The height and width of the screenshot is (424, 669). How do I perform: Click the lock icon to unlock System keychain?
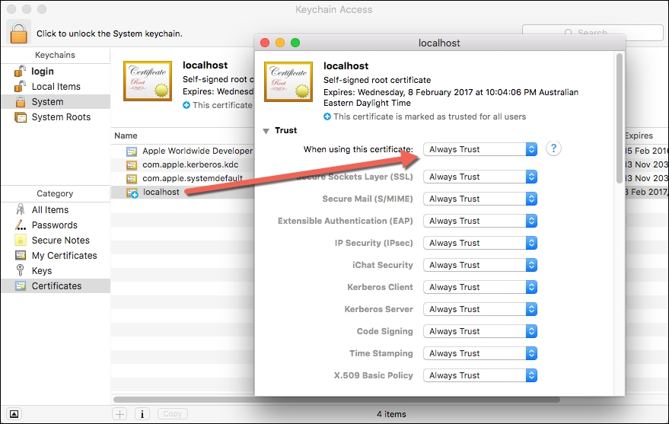click(18, 33)
